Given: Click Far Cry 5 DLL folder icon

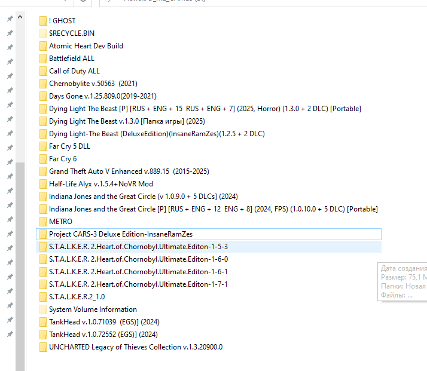Looking at the screenshot, I should (x=43, y=146).
